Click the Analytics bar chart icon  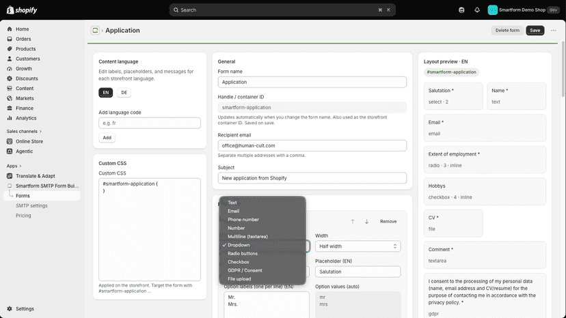[x=10, y=118]
